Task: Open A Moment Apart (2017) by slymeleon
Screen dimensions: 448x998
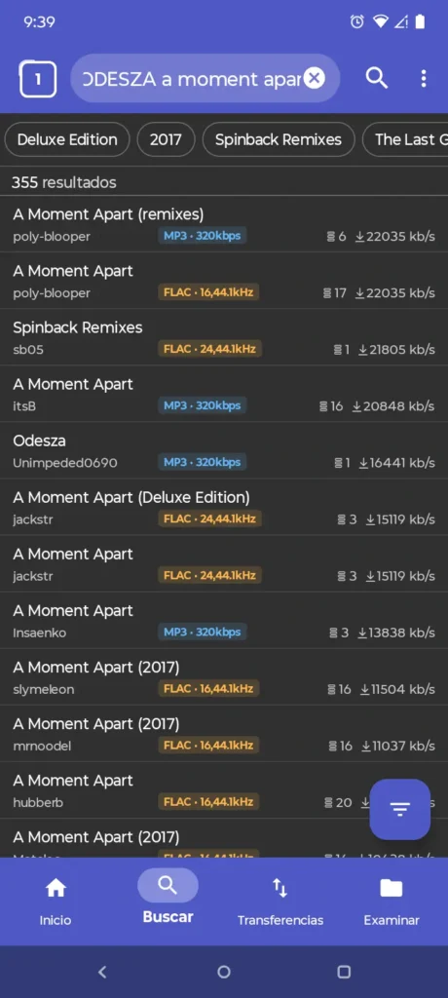Action: coord(224,677)
